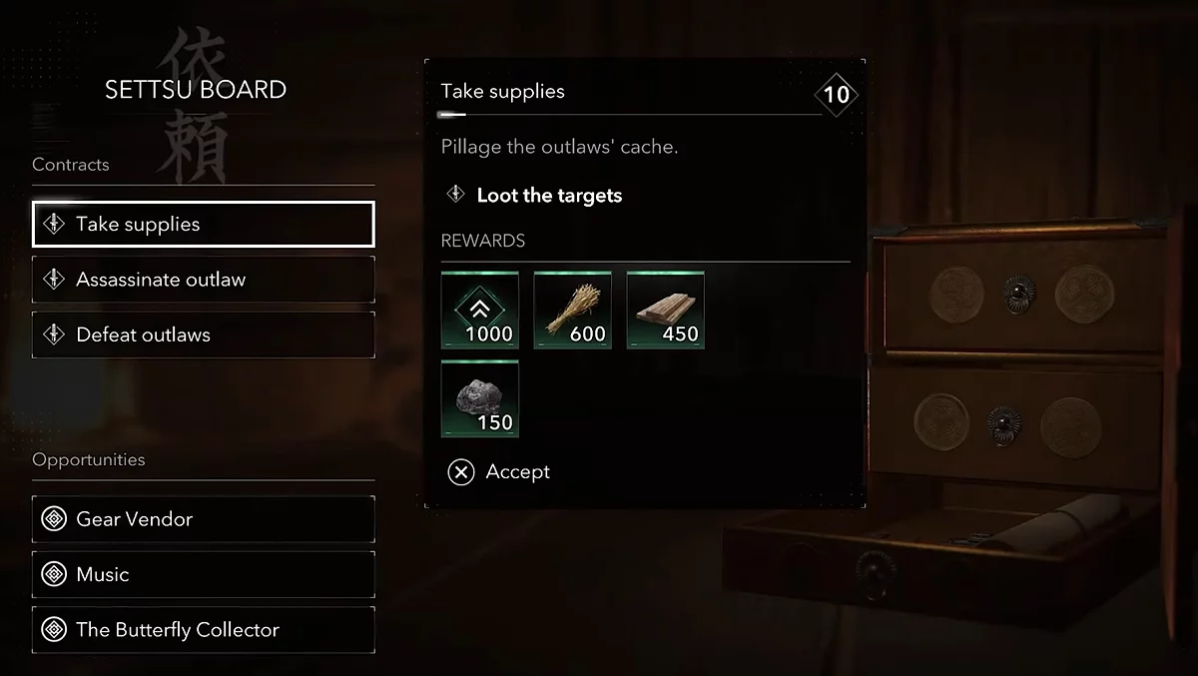The image size is (1198, 676).
Task: Click the 600 crops reward icon
Action: click(573, 311)
